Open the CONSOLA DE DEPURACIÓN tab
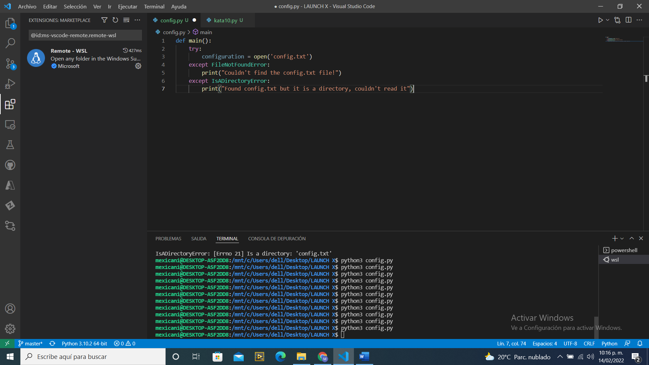The height and width of the screenshot is (365, 649). coord(277,239)
